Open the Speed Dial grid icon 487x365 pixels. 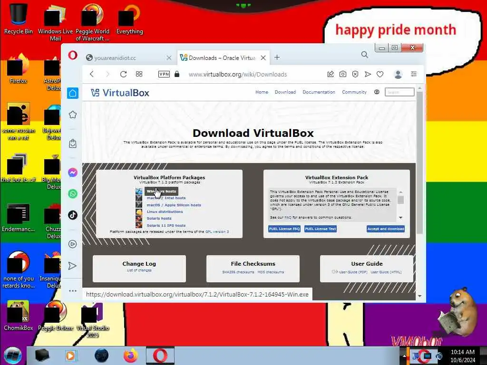tap(139, 74)
